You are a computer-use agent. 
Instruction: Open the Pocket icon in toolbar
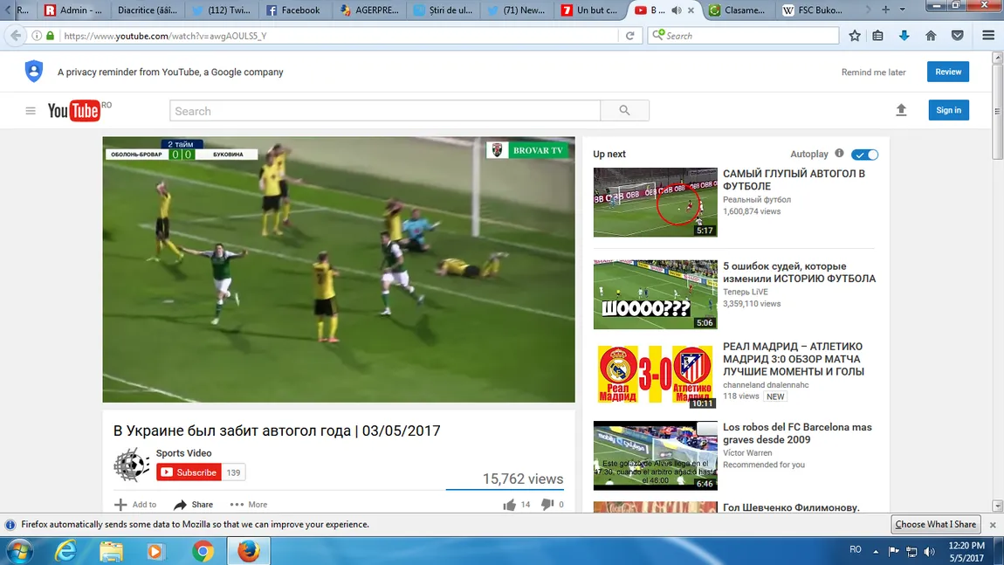pyautogui.click(x=957, y=36)
